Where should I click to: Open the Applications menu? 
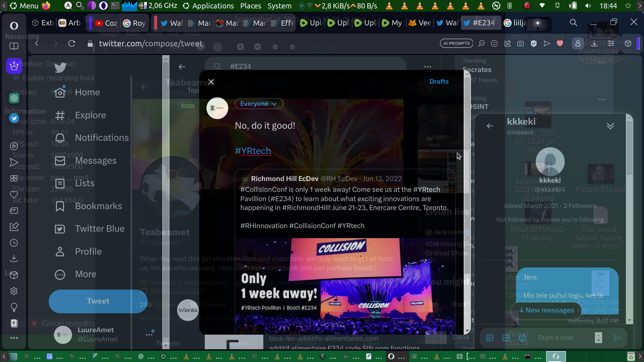tap(208, 6)
